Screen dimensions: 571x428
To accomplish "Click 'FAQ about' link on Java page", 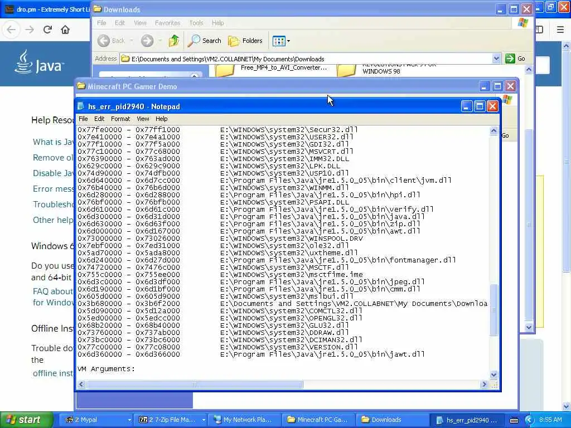I will click(53, 291).
